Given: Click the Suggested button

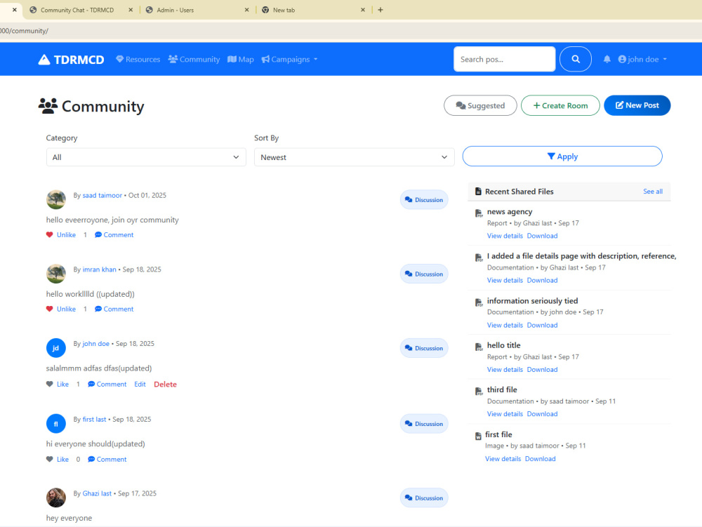Looking at the screenshot, I should tap(480, 105).
